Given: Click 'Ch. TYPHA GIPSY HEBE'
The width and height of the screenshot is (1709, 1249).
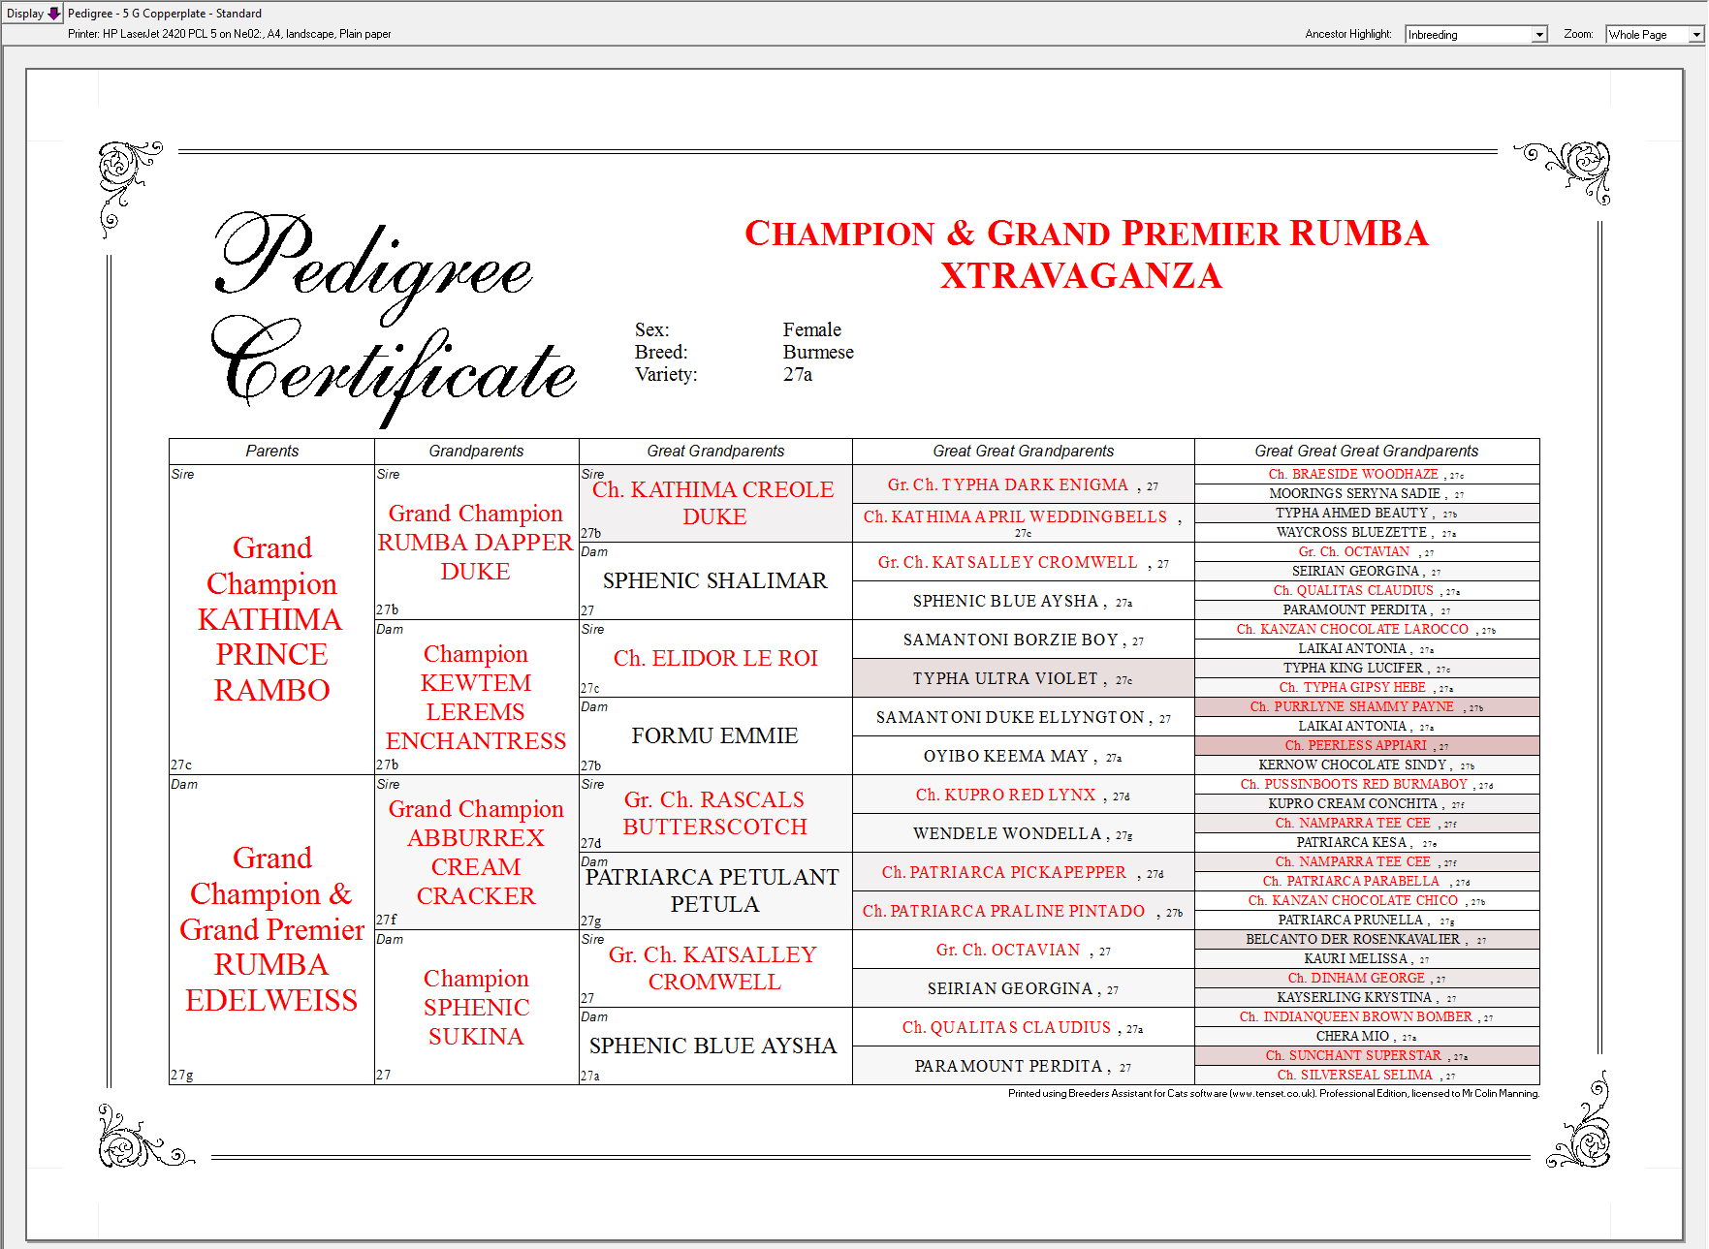Looking at the screenshot, I should point(1367,688).
